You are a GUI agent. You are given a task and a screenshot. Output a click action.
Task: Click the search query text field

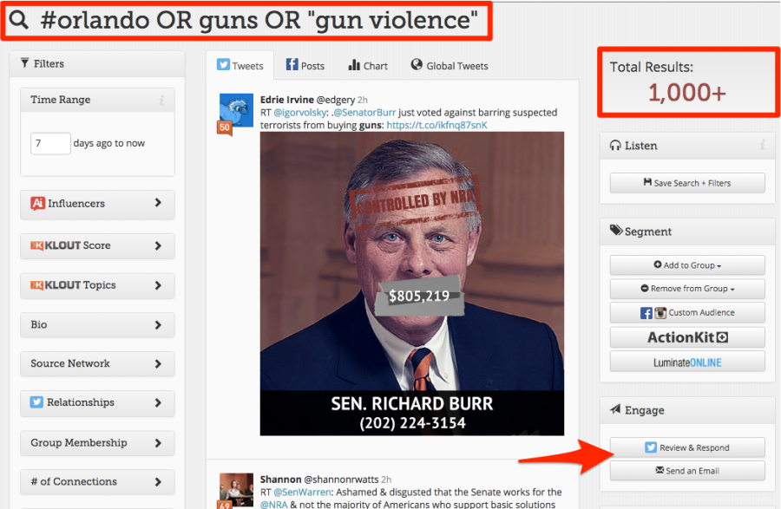259,21
